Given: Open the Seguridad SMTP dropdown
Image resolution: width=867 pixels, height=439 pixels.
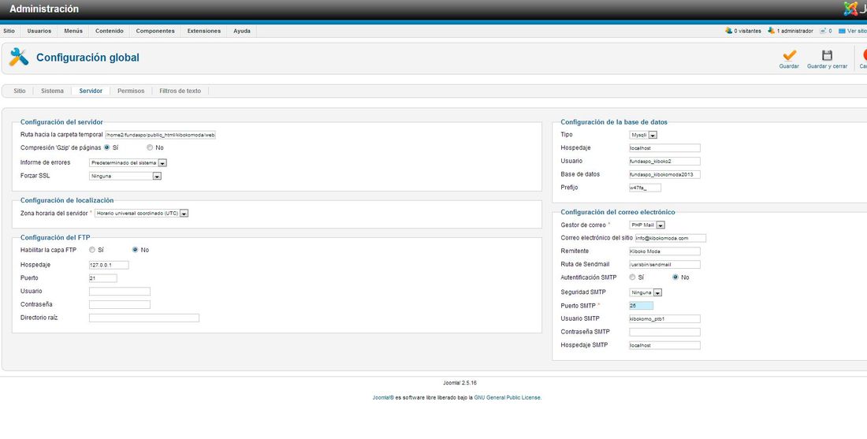Looking at the screenshot, I should (x=646, y=292).
